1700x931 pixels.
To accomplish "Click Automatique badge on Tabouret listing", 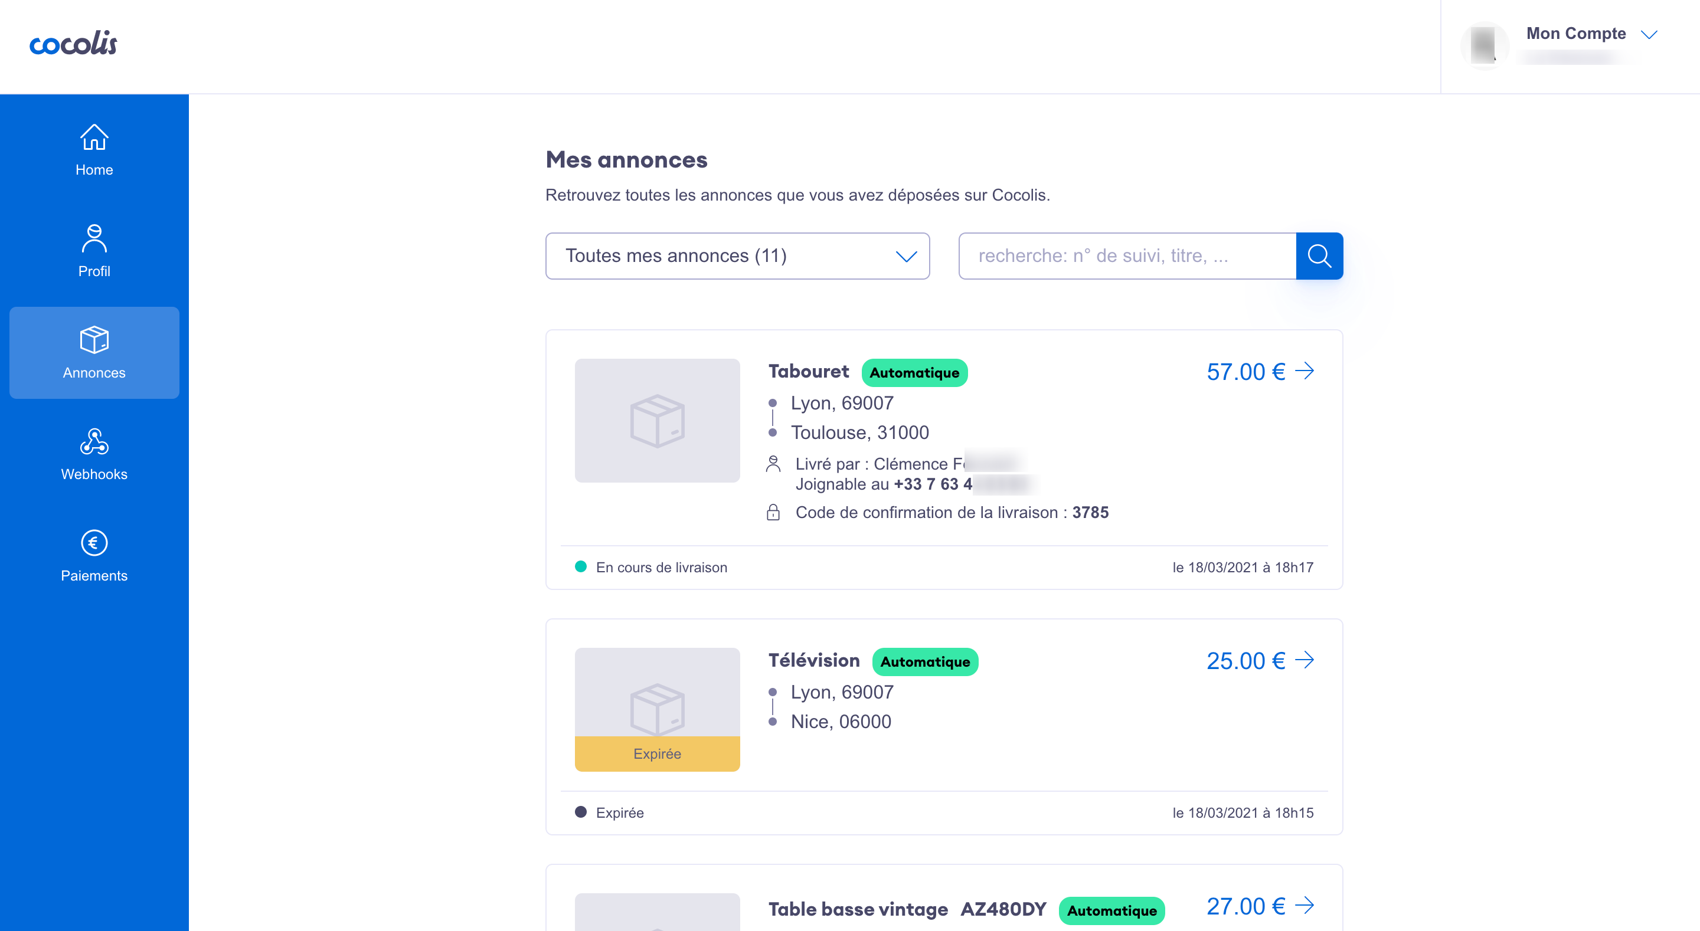I will point(914,373).
